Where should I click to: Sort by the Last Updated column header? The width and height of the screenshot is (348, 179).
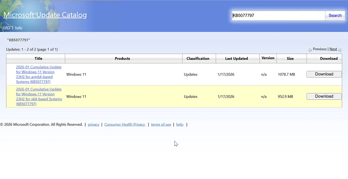click(236, 58)
